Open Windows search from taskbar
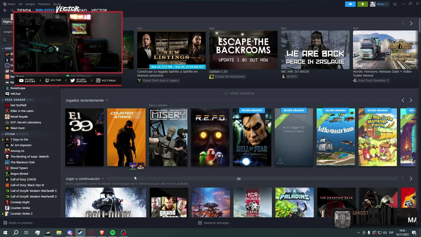421x237 pixels. pyautogui.click(x=16, y=233)
